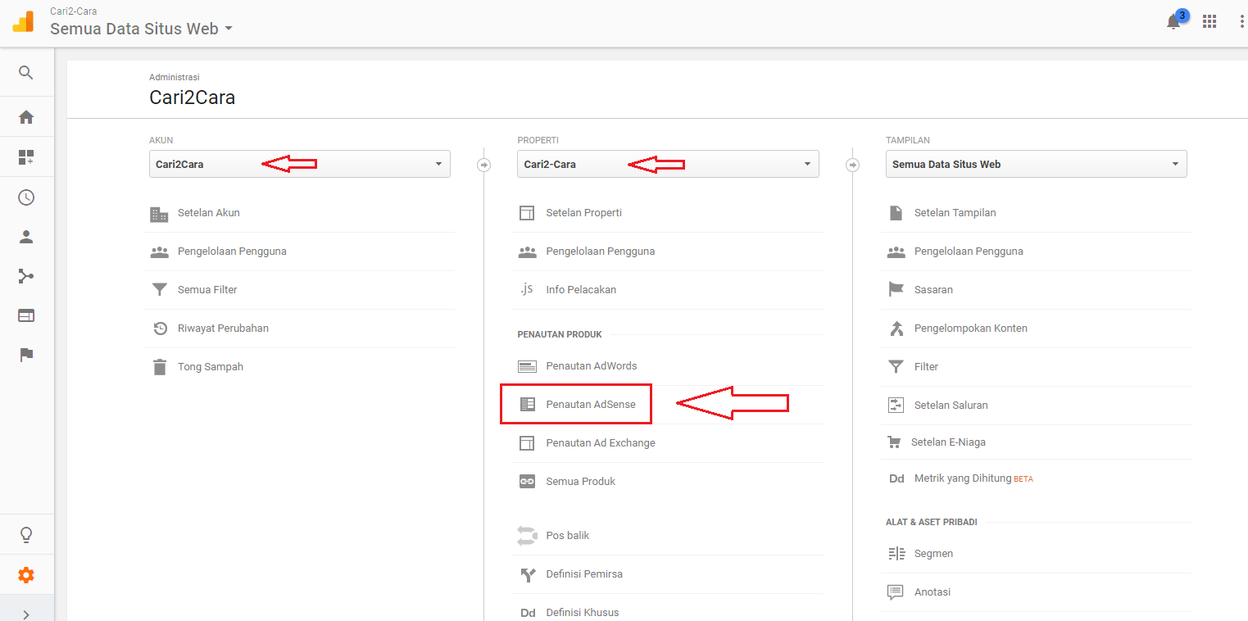
Task: Open the Semua Data Situs Web view dropdown
Action: click(x=1036, y=164)
